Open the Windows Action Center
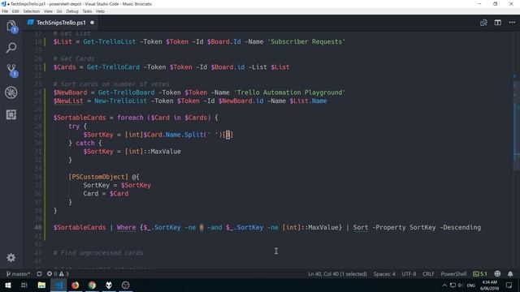 click(x=509, y=285)
